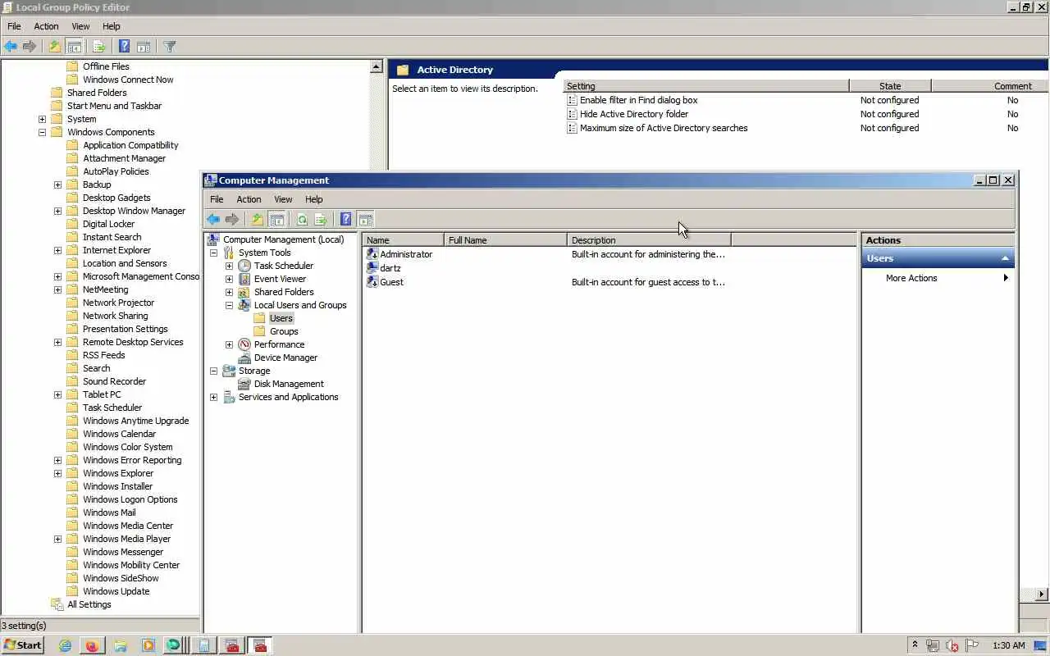Collapse Storage node
Screen dimensions: 1050x656
[214, 371]
